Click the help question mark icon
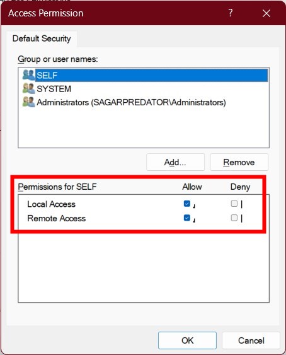The image size is (286, 355). 230,13
